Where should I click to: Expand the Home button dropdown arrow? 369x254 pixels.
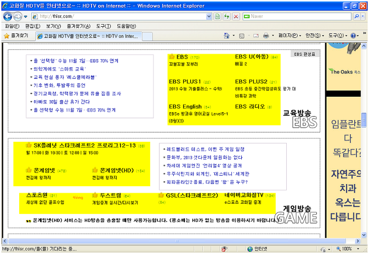234,36
